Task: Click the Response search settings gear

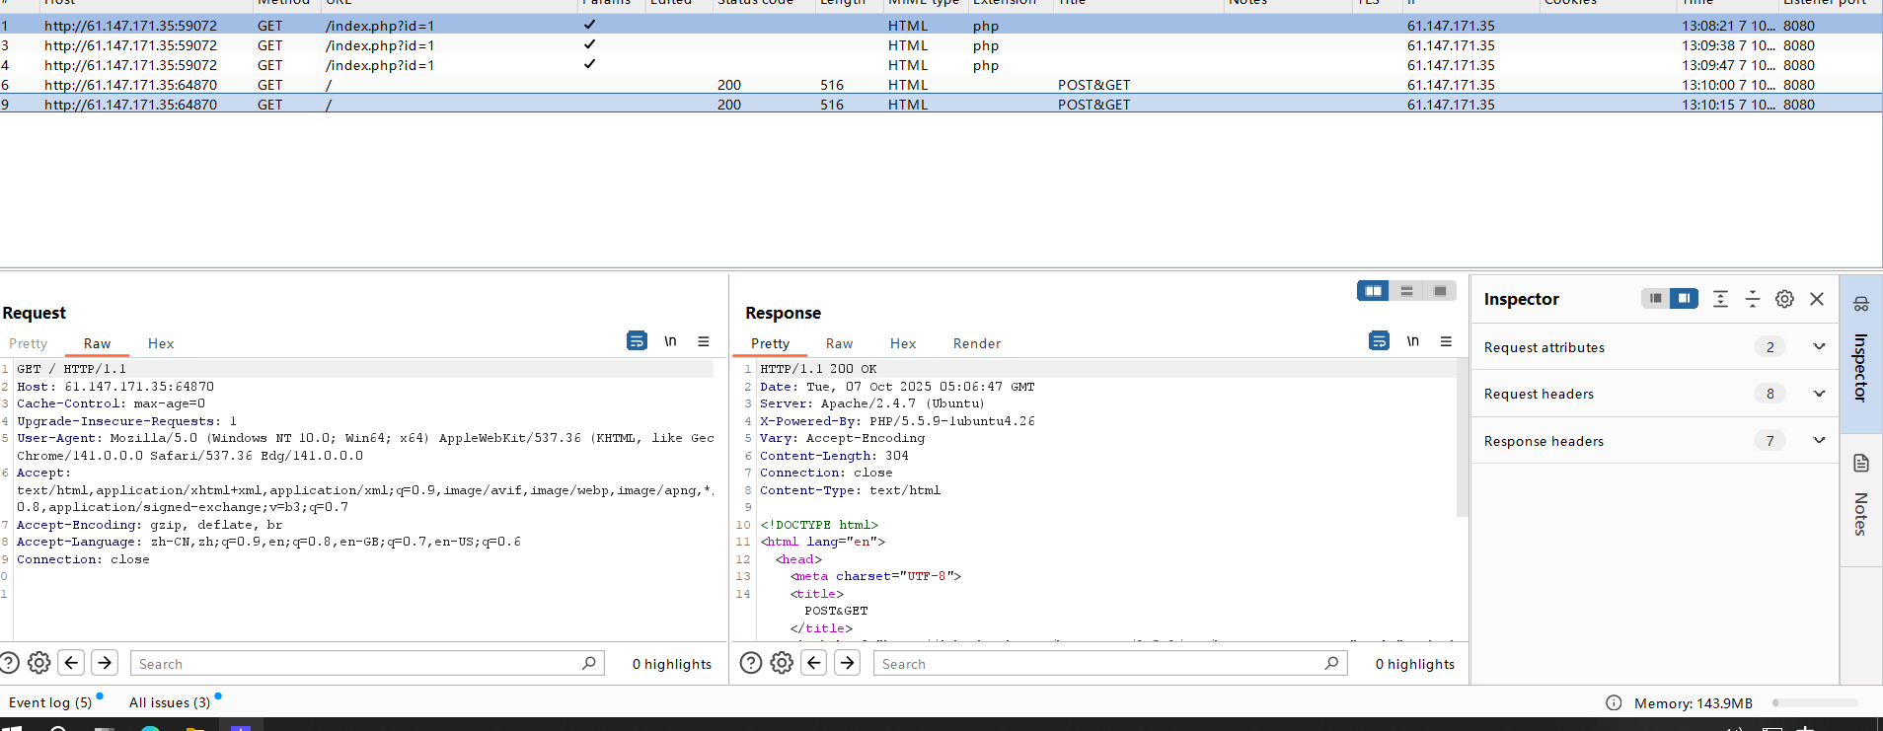Action: click(782, 663)
